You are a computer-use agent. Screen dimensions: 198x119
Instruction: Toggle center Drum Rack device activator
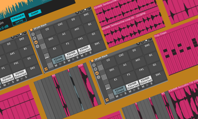[x=31, y=30]
